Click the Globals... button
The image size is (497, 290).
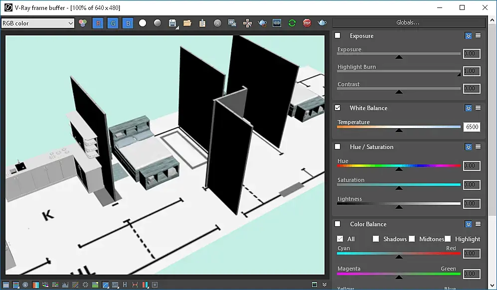click(408, 22)
